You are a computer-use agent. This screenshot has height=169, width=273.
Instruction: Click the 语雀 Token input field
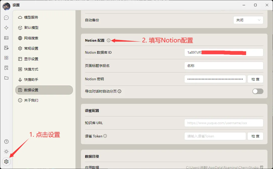(x=215, y=136)
